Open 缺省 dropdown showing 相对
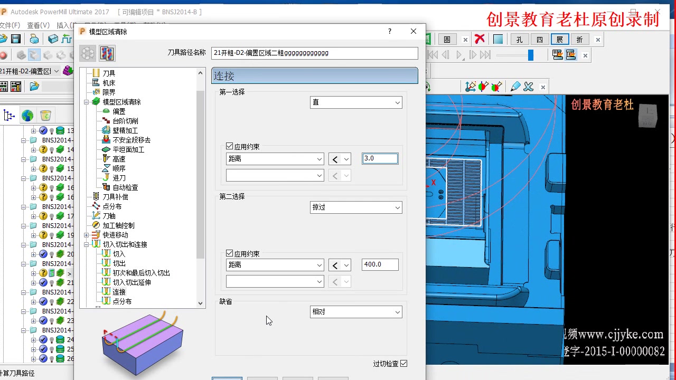 point(356,312)
